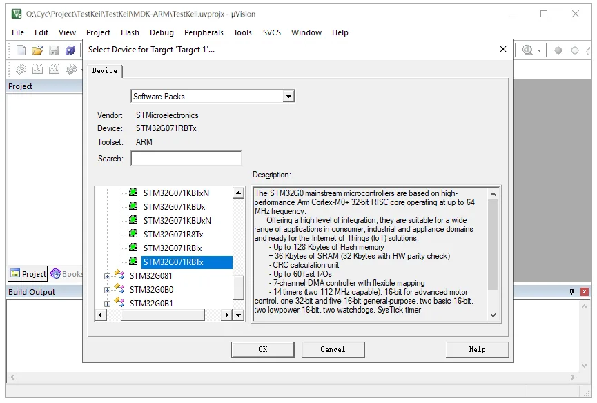
Task: Click description box scroll down arrow
Action: [493, 315]
